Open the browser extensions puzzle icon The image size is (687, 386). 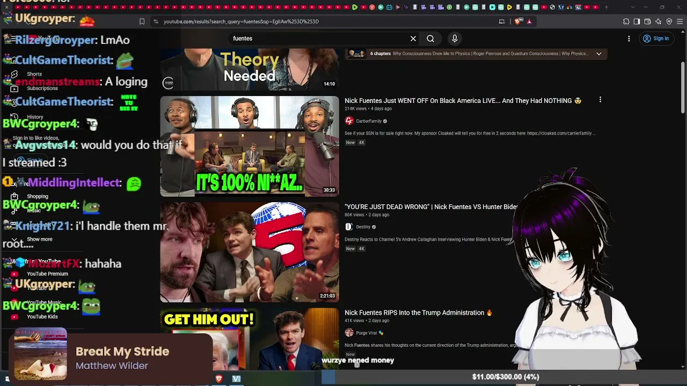pyautogui.click(x=626, y=21)
